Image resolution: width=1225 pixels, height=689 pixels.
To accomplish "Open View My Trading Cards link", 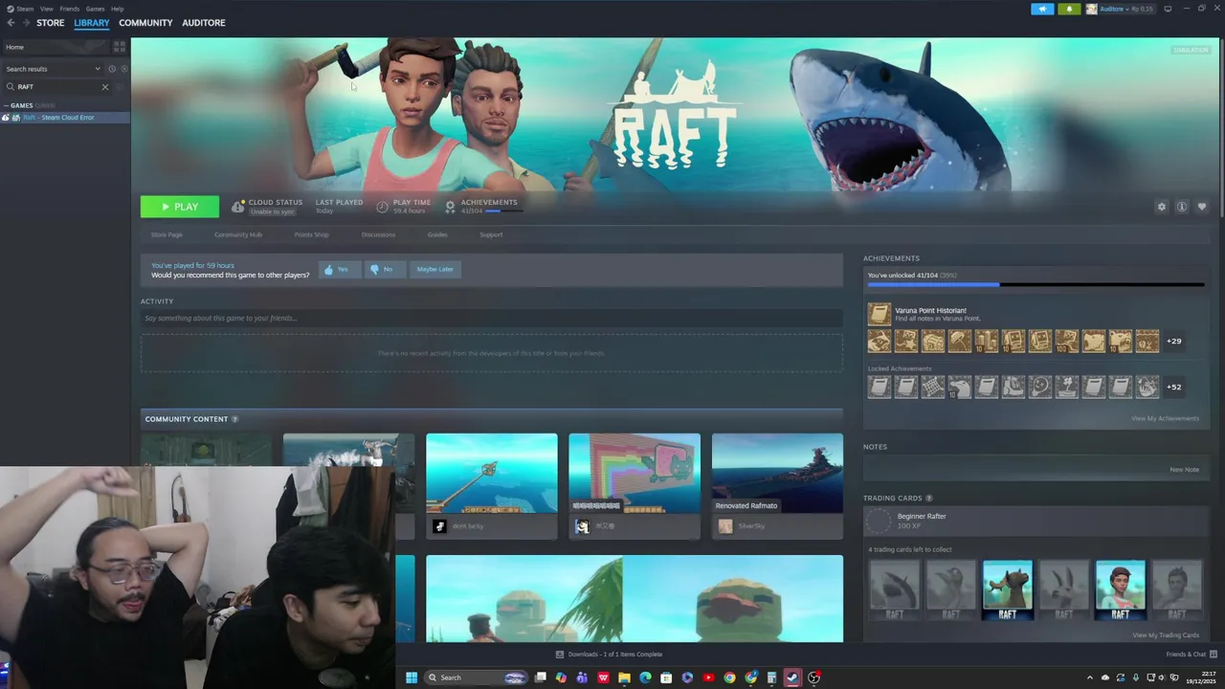I will (1166, 635).
